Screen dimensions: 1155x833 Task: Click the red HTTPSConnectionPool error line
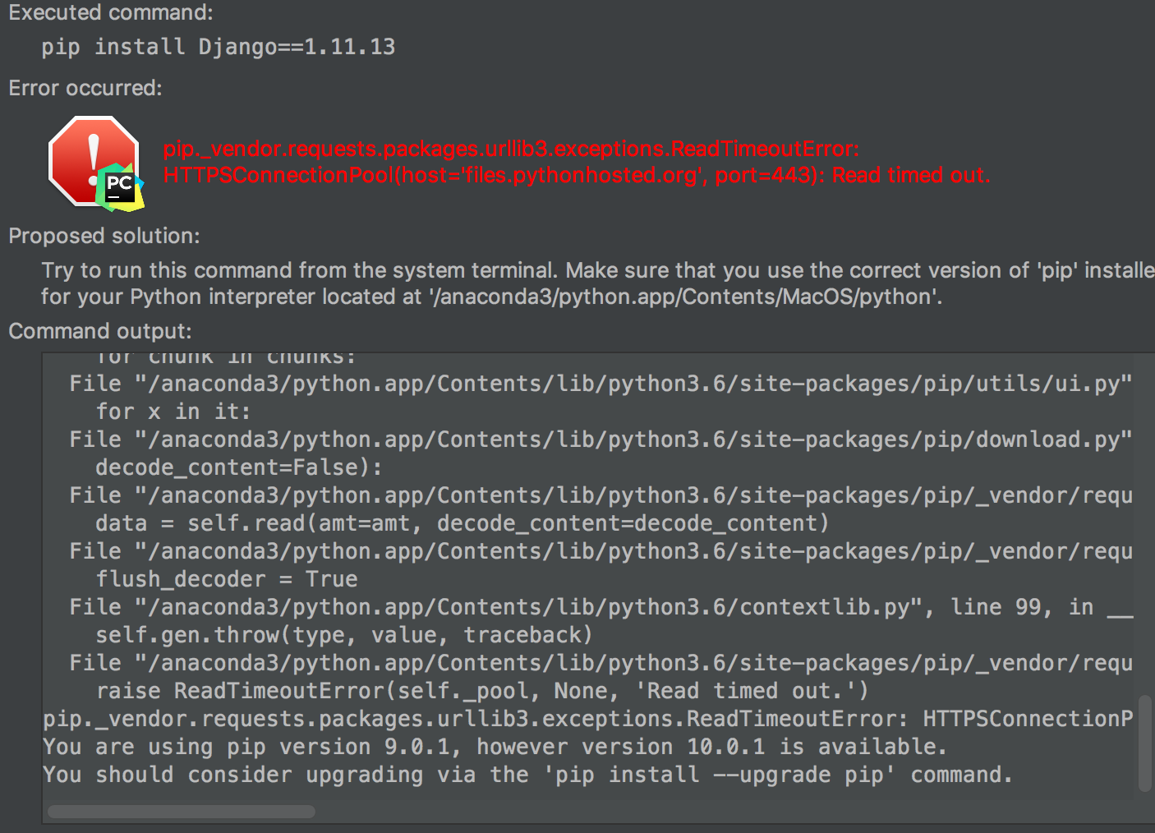click(x=577, y=175)
